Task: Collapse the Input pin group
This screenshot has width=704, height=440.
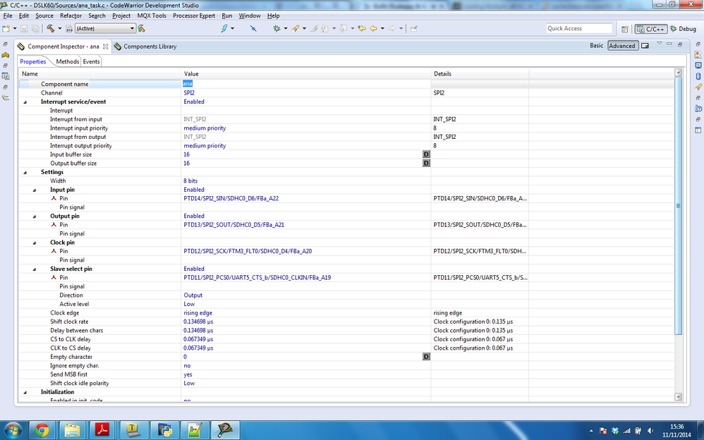Action: tap(35, 190)
